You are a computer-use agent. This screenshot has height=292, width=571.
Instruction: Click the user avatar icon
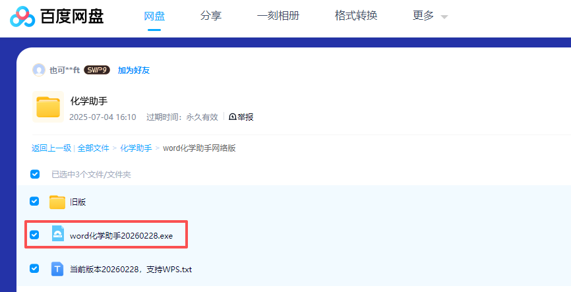pos(39,70)
